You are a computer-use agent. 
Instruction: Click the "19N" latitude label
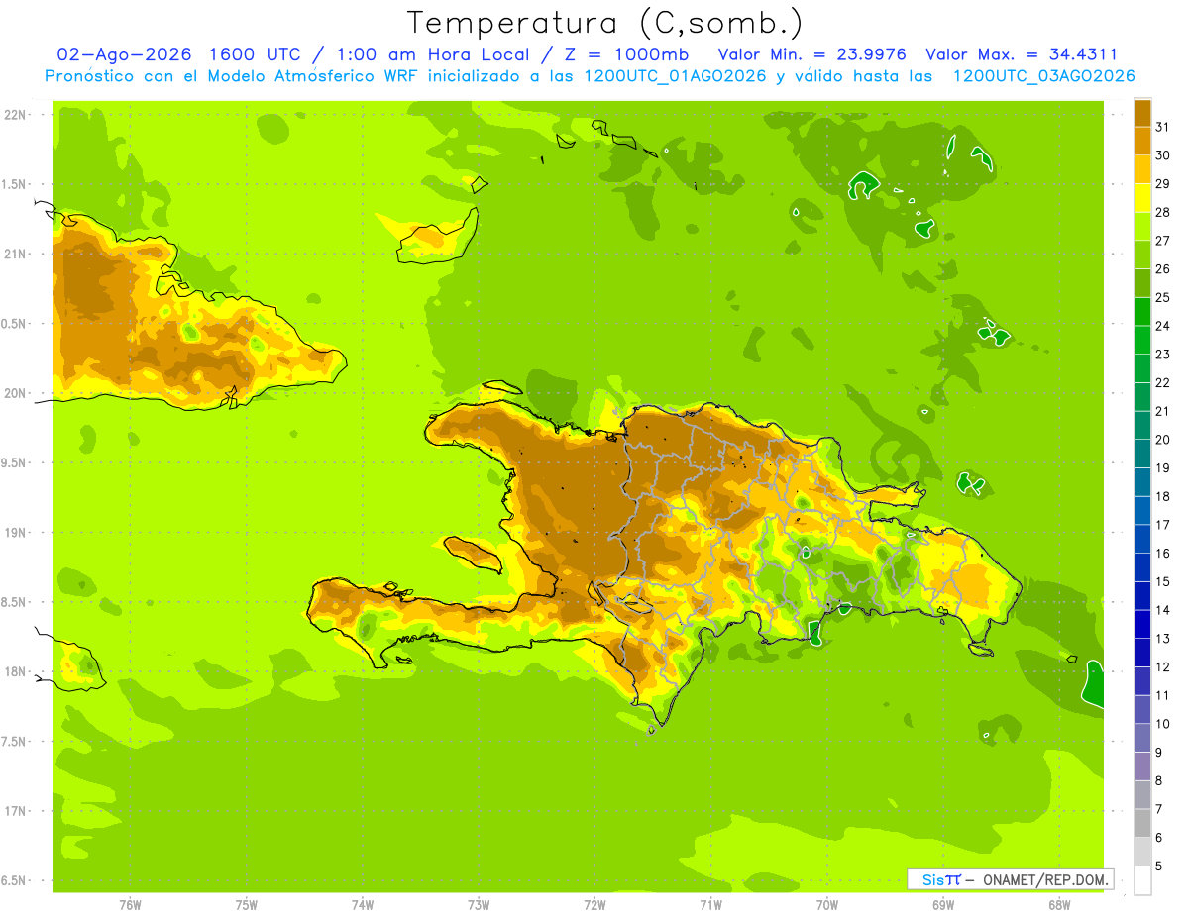[x=14, y=533]
